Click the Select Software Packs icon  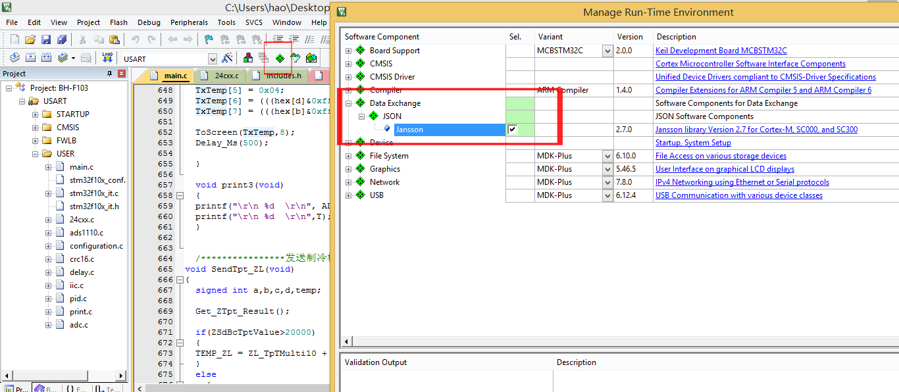[x=295, y=58]
